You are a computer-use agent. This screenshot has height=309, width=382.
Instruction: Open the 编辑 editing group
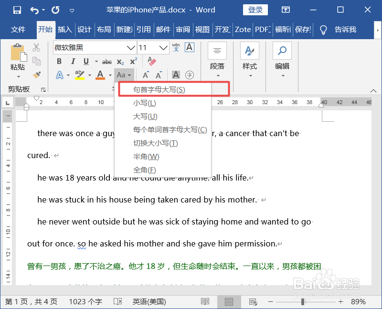(x=282, y=60)
